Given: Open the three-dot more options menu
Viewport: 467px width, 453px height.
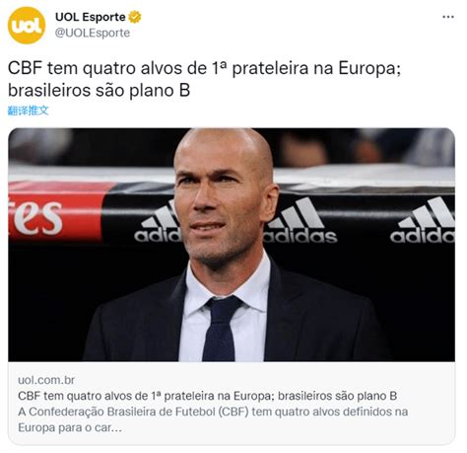Looking at the screenshot, I should pyautogui.click(x=448, y=17).
